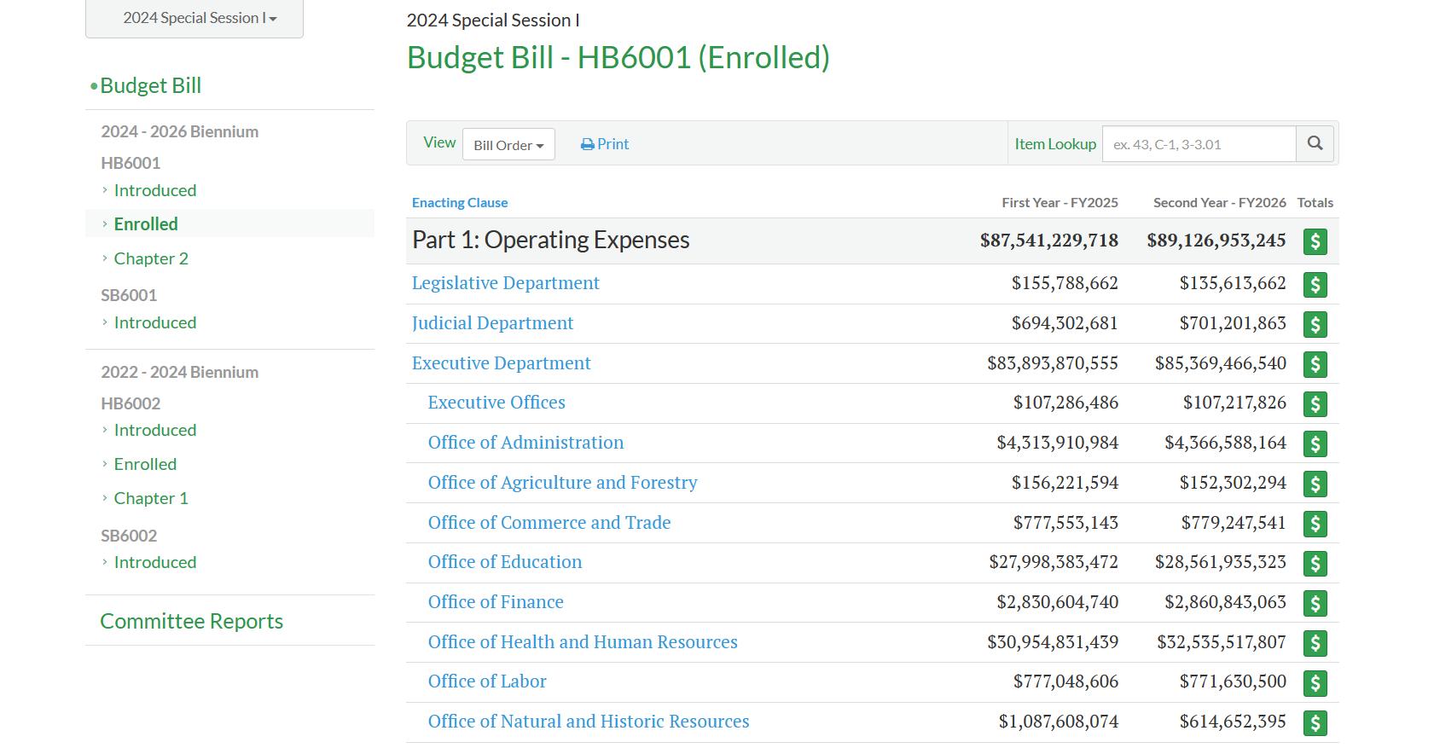Open Chapter 2 under HB6001

point(151,258)
